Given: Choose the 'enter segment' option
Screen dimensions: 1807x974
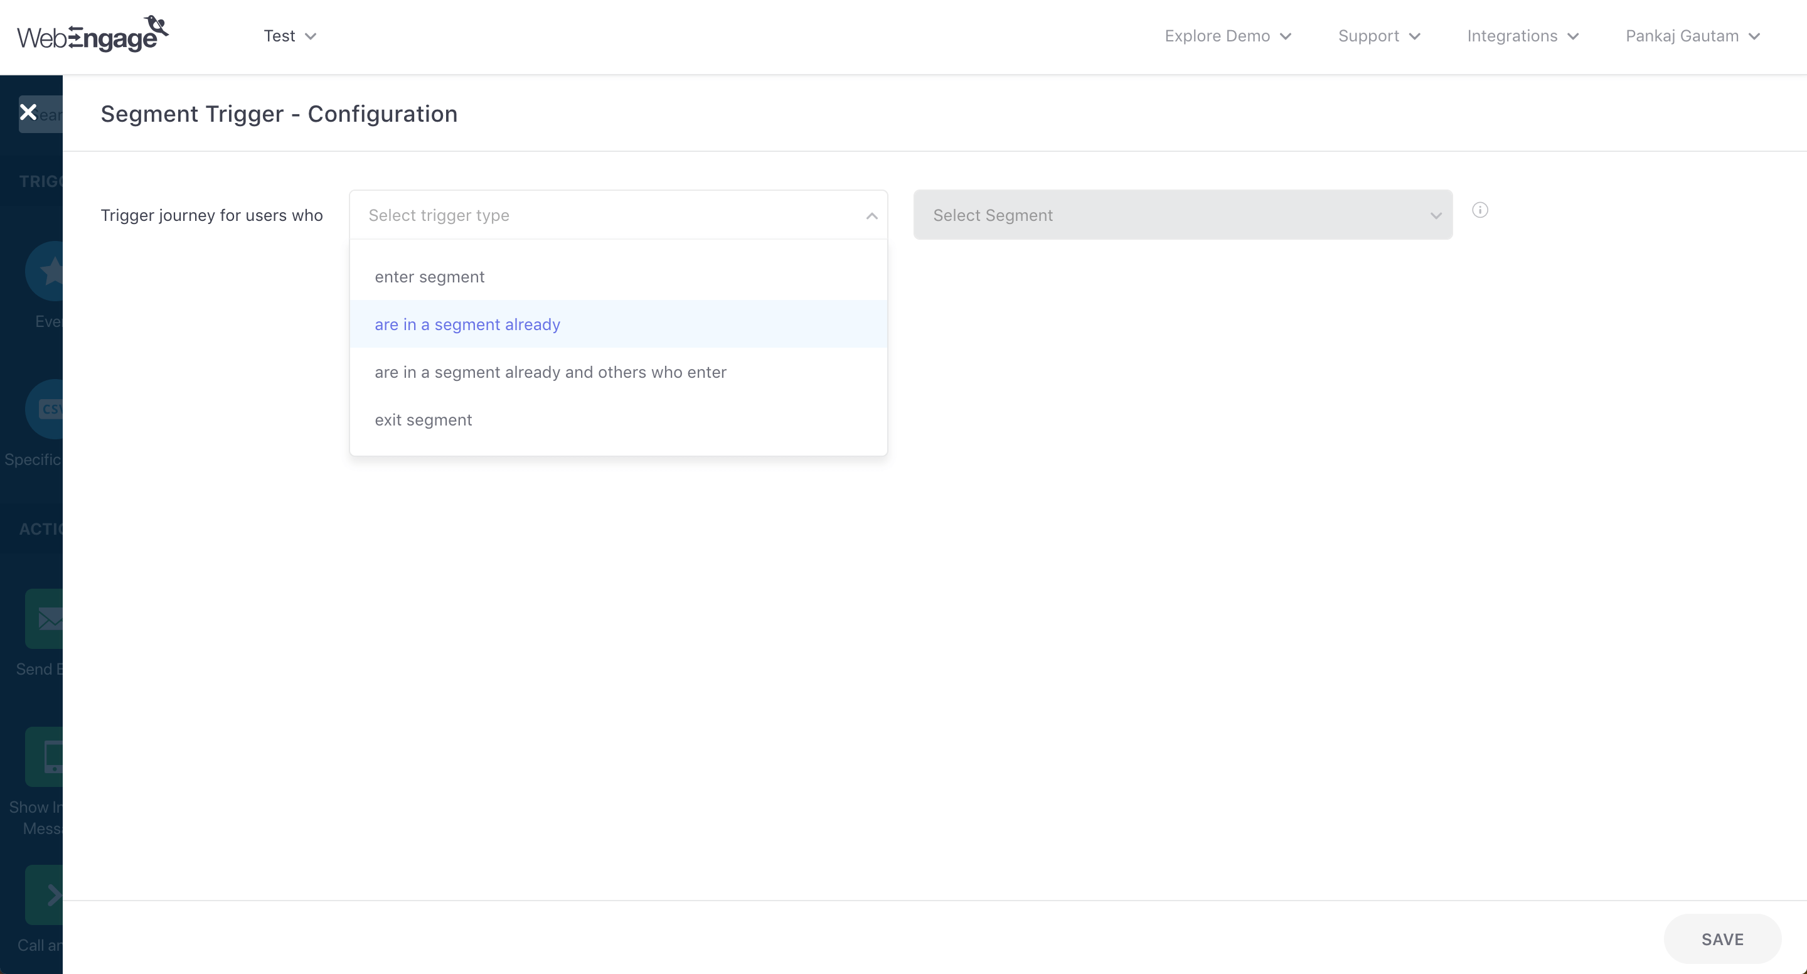Looking at the screenshot, I should (429, 277).
